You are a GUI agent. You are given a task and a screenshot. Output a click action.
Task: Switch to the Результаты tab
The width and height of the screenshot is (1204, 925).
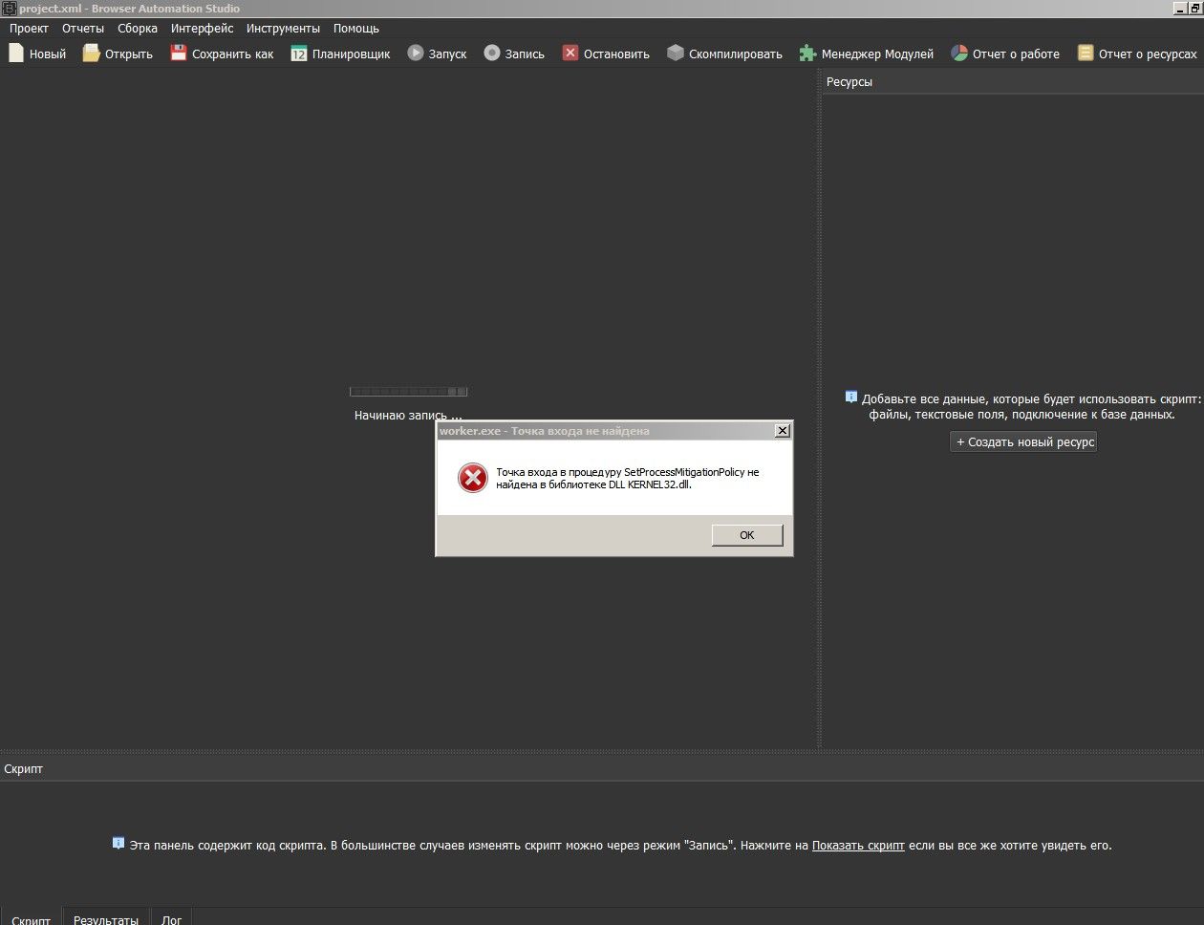[x=106, y=919]
